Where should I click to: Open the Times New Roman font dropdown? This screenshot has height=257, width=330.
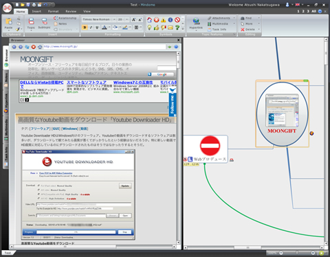[x=114, y=20]
